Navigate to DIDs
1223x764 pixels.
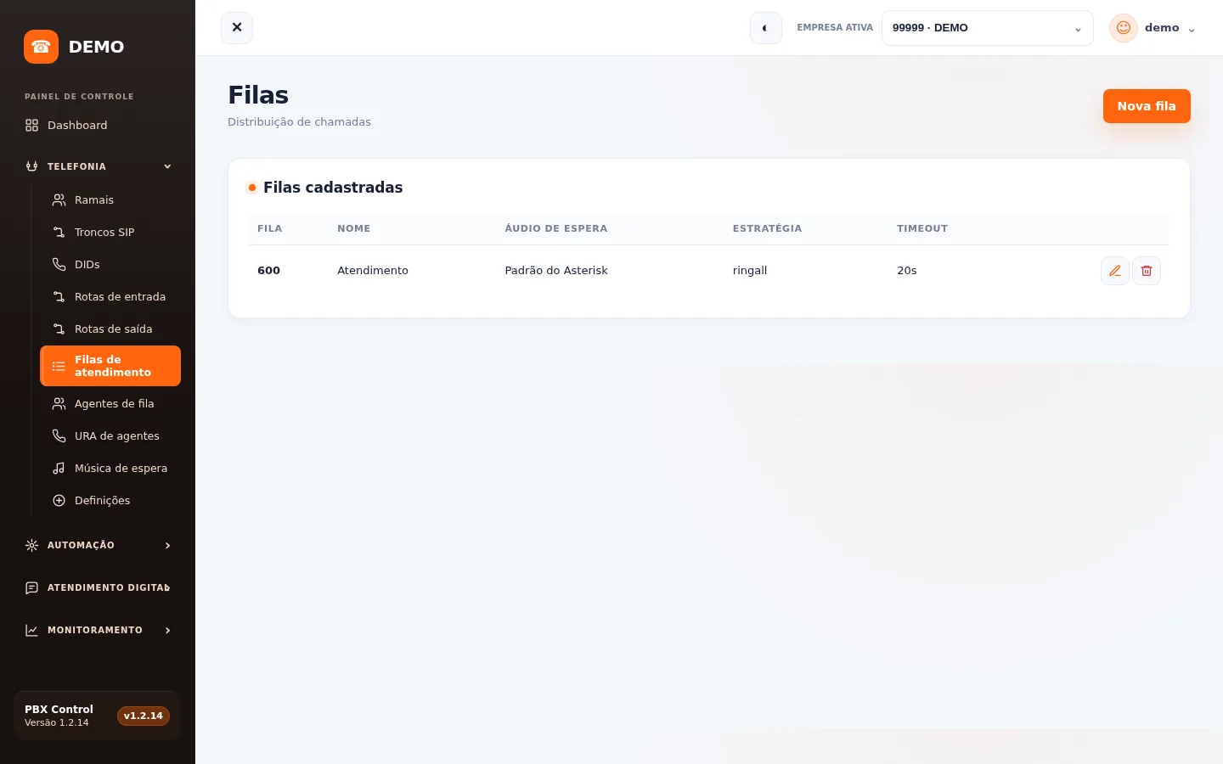point(110,265)
